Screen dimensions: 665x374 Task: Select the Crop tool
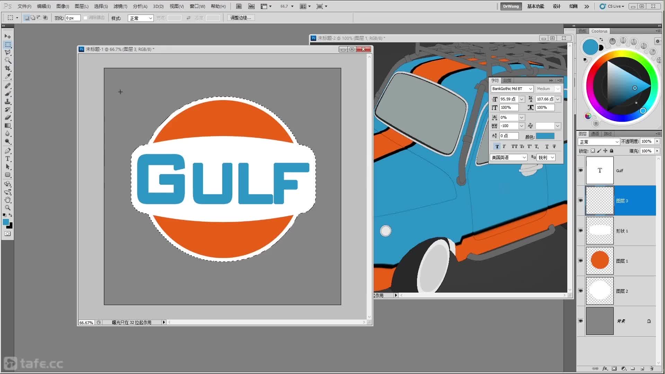click(8, 69)
